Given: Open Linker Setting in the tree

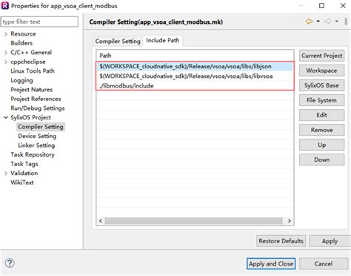Looking at the screenshot, I should click(36, 145).
